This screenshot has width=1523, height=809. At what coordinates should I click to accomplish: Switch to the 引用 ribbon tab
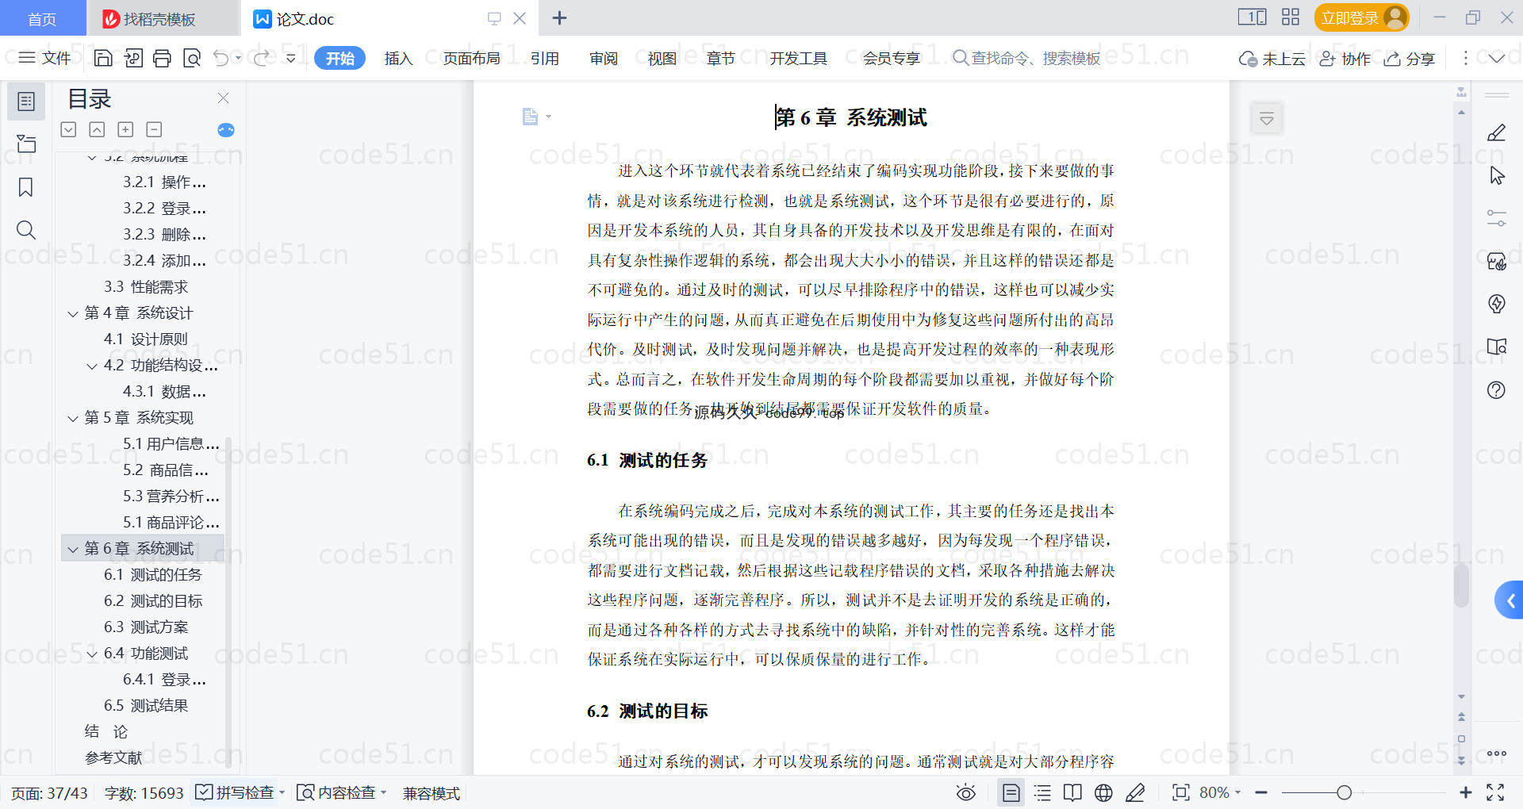[545, 58]
